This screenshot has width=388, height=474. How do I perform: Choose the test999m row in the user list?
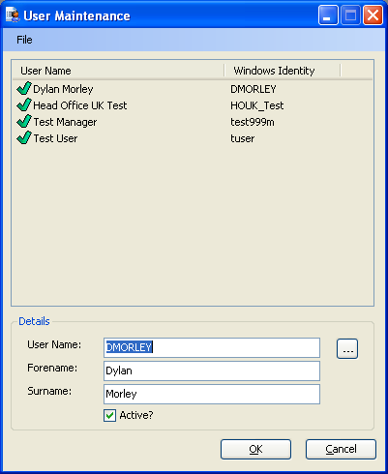point(193,122)
